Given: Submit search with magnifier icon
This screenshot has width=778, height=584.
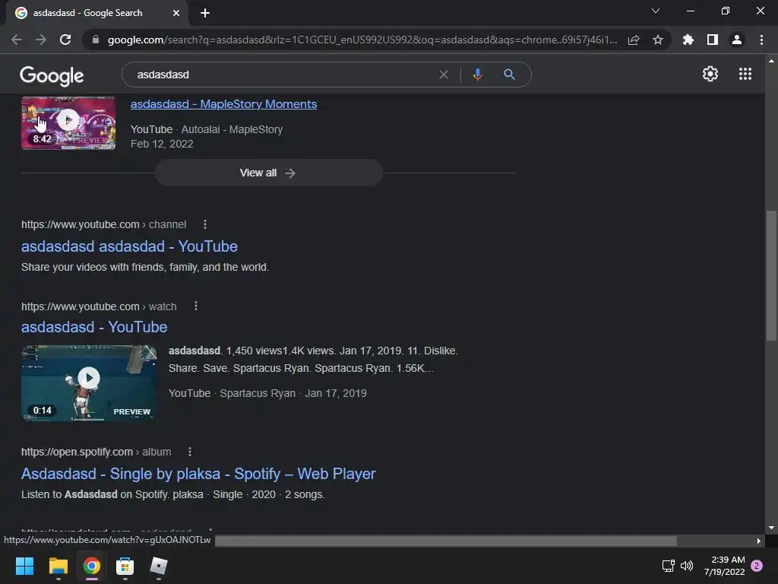Looking at the screenshot, I should pyautogui.click(x=509, y=75).
